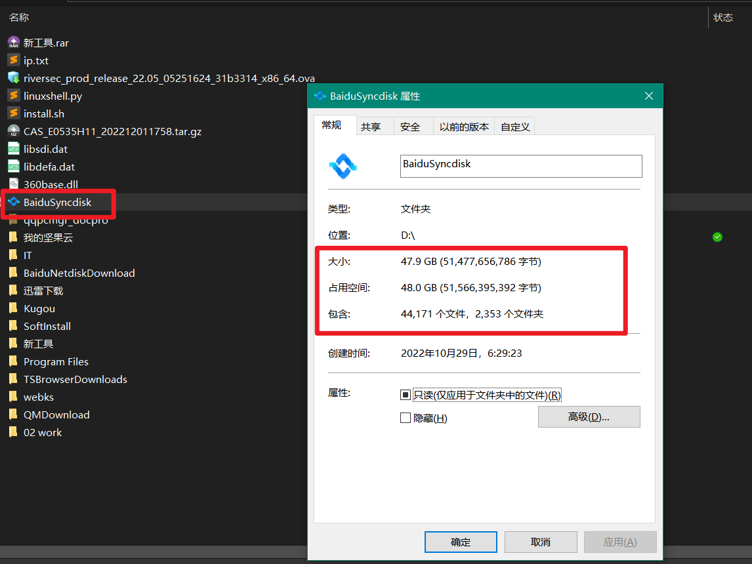Toggle the 隐藏 hidden checkbox
752x564 pixels.
click(x=406, y=418)
